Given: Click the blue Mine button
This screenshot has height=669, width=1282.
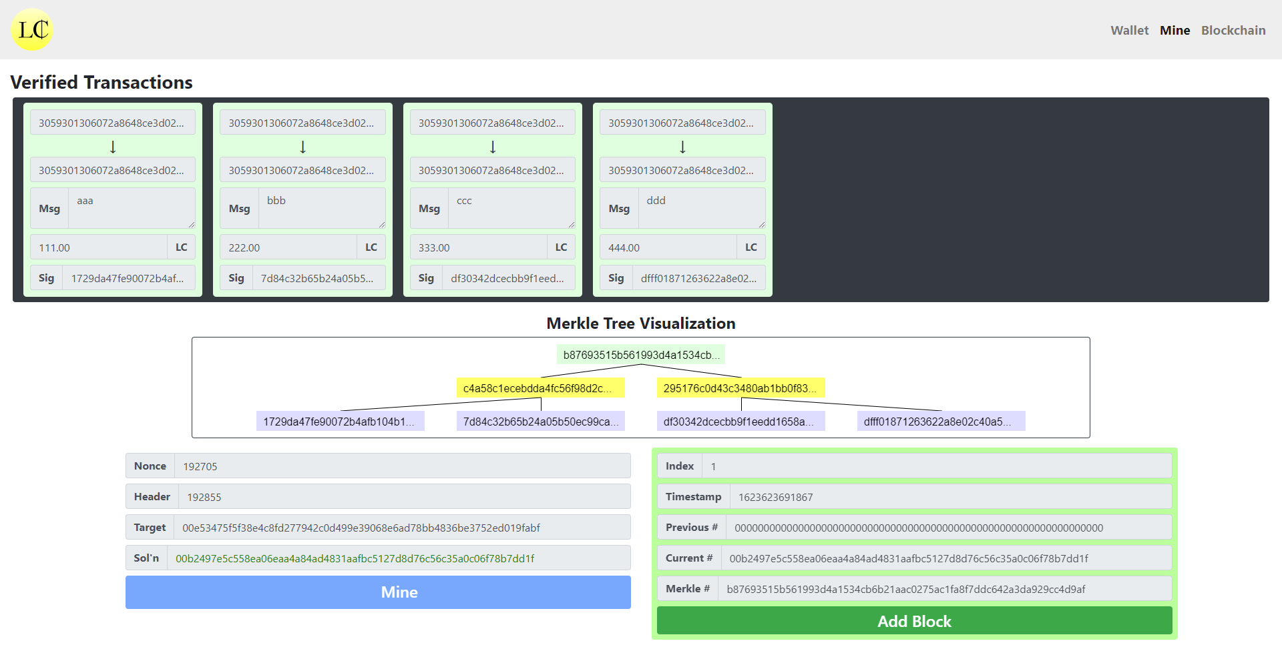Looking at the screenshot, I should click(378, 592).
